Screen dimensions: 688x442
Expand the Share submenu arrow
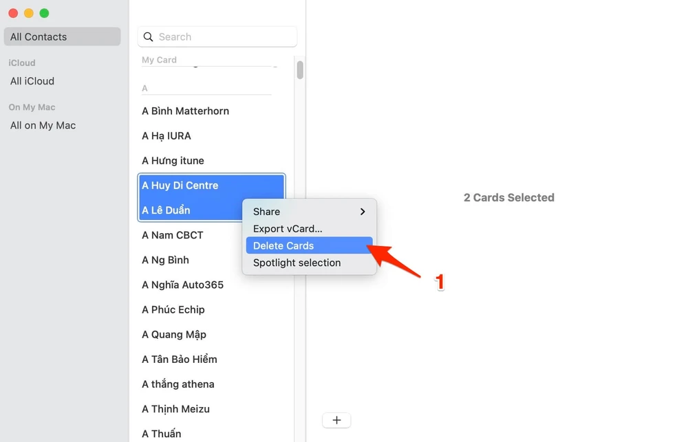(x=363, y=212)
